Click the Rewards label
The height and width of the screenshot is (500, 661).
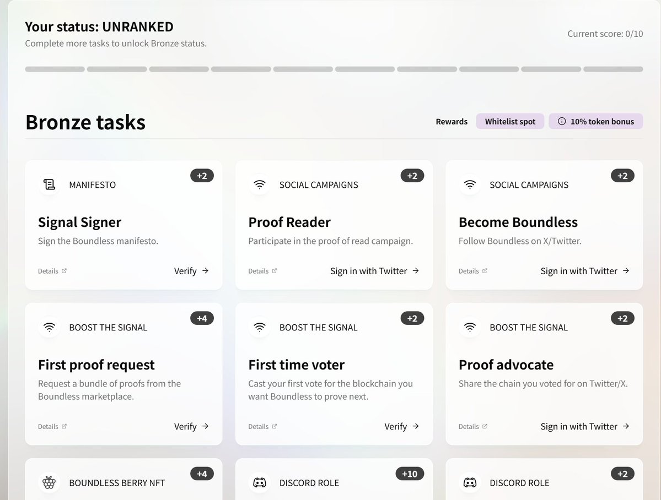click(x=452, y=121)
